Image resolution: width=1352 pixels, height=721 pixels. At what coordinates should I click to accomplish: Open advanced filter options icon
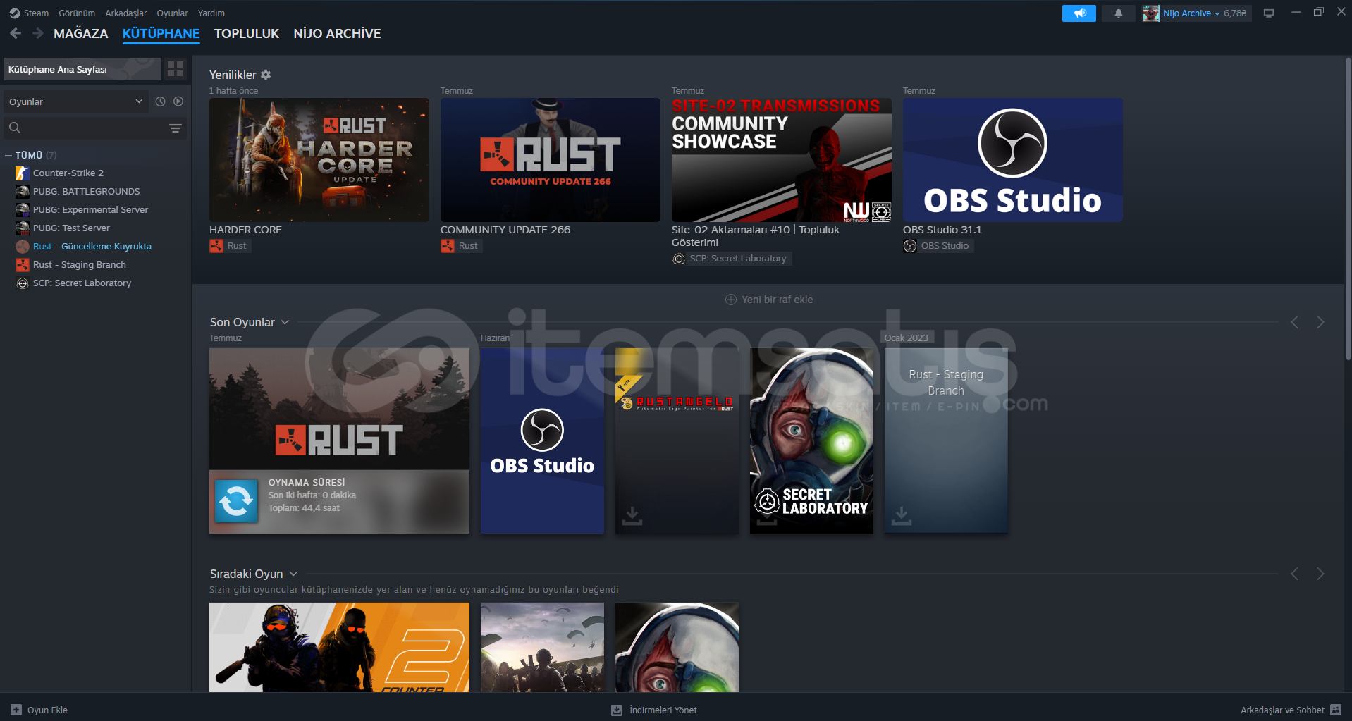[x=176, y=128]
